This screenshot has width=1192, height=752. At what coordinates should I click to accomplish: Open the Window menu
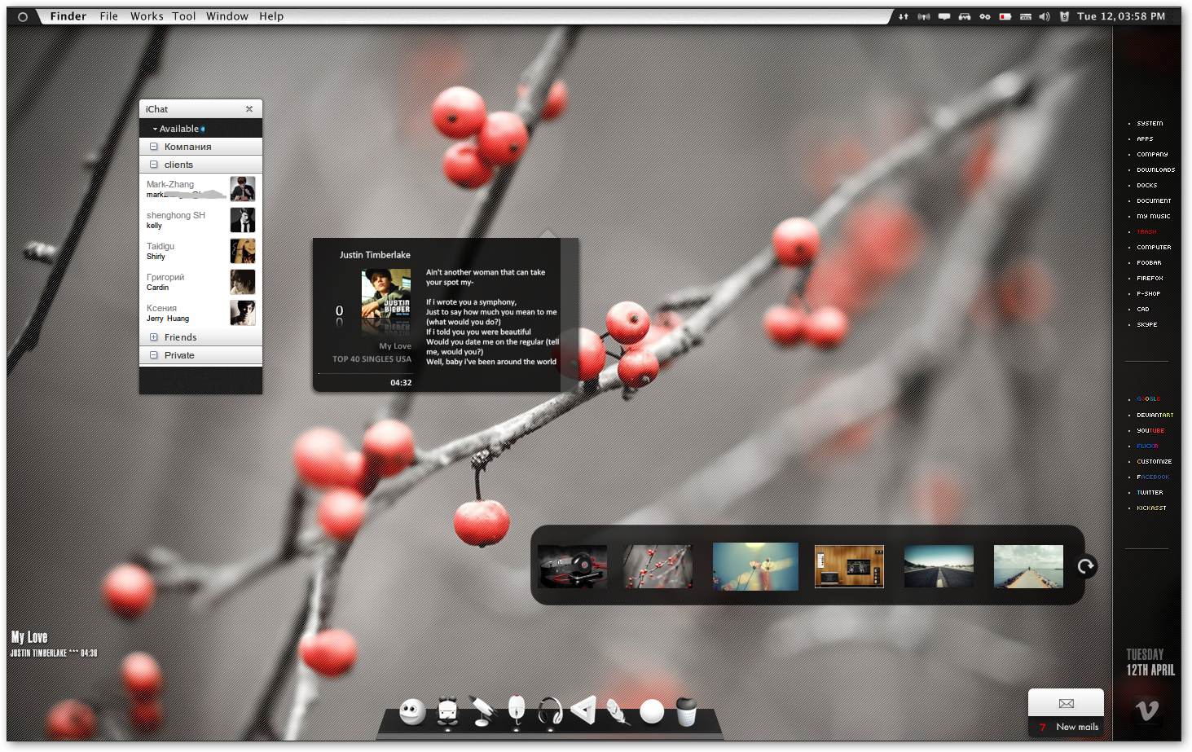pyautogui.click(x=227, y=16)
